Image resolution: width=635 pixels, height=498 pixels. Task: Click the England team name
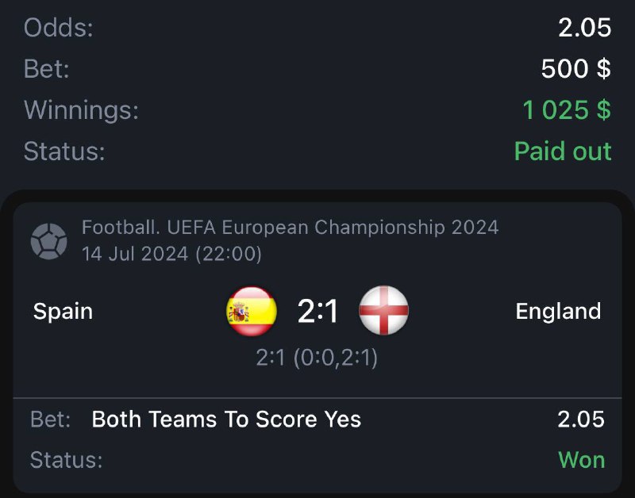(558, 311)
